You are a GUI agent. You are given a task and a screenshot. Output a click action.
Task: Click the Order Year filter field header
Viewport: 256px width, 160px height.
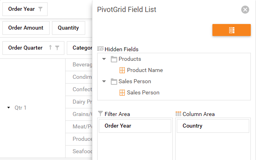tap(21, 9)
